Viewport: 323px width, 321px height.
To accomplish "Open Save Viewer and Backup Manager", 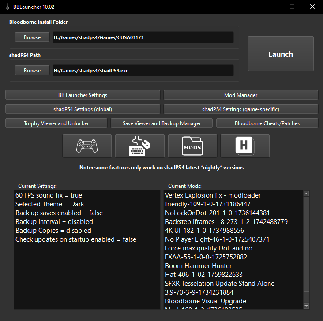I will (x=161, y=123).
